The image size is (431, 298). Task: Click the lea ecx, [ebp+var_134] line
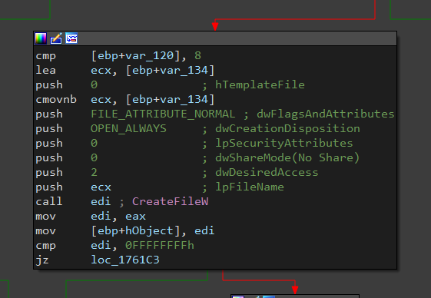(125, 71)
